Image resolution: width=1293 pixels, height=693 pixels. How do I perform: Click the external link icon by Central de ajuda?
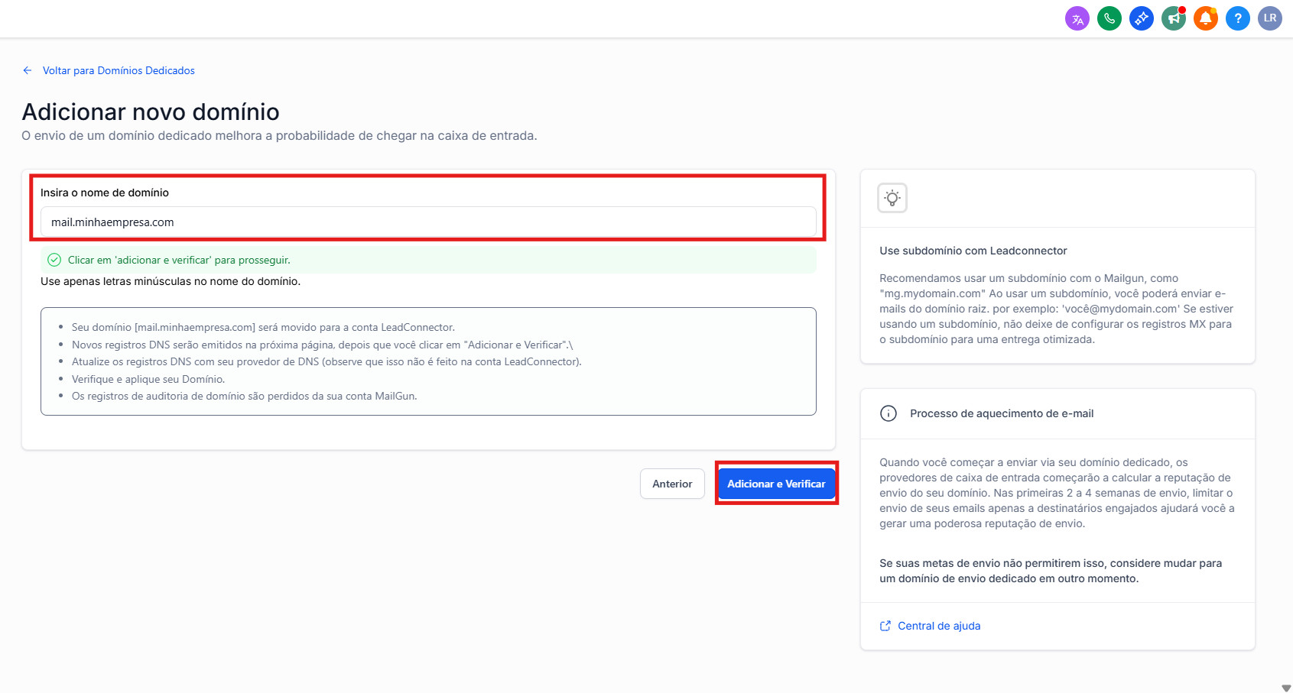(885, 626)
